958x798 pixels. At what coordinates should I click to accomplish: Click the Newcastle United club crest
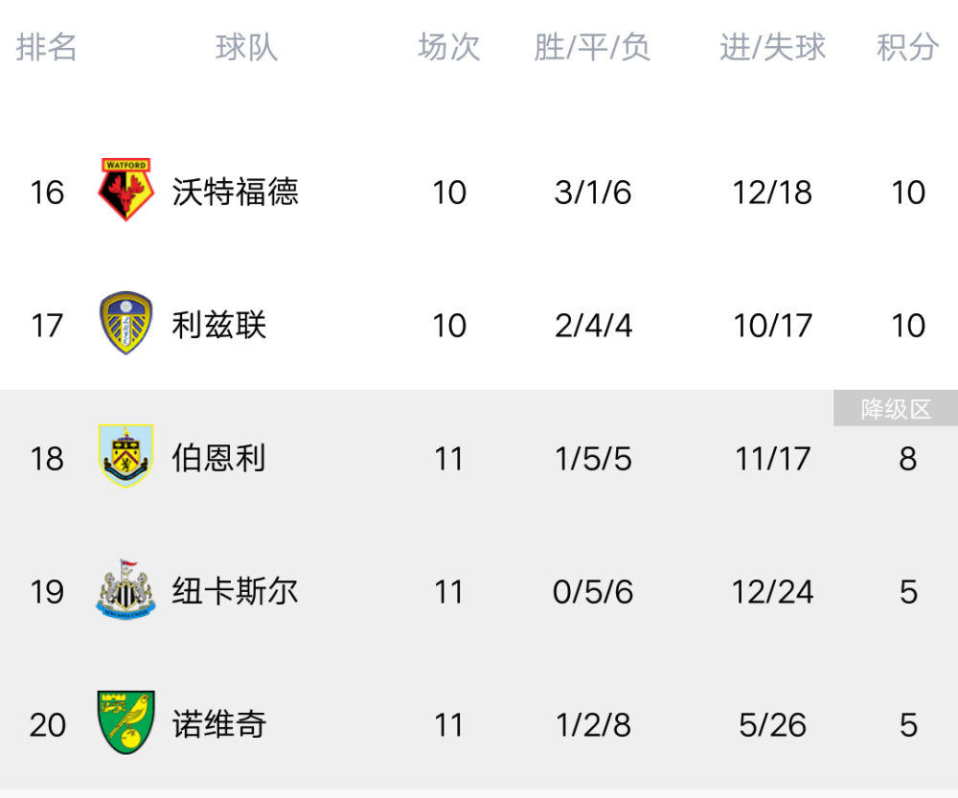(x=125, y=590)
